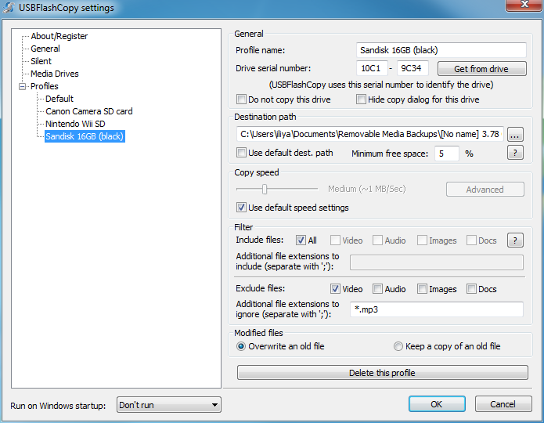Open the help button next to Minimum free space
The height and width of the screenshot is (423, 544).
tap(515, 153)
